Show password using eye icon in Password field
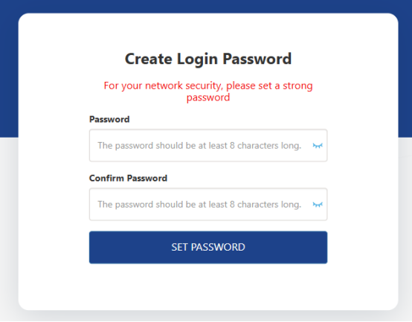 click(x=318, y=146)
